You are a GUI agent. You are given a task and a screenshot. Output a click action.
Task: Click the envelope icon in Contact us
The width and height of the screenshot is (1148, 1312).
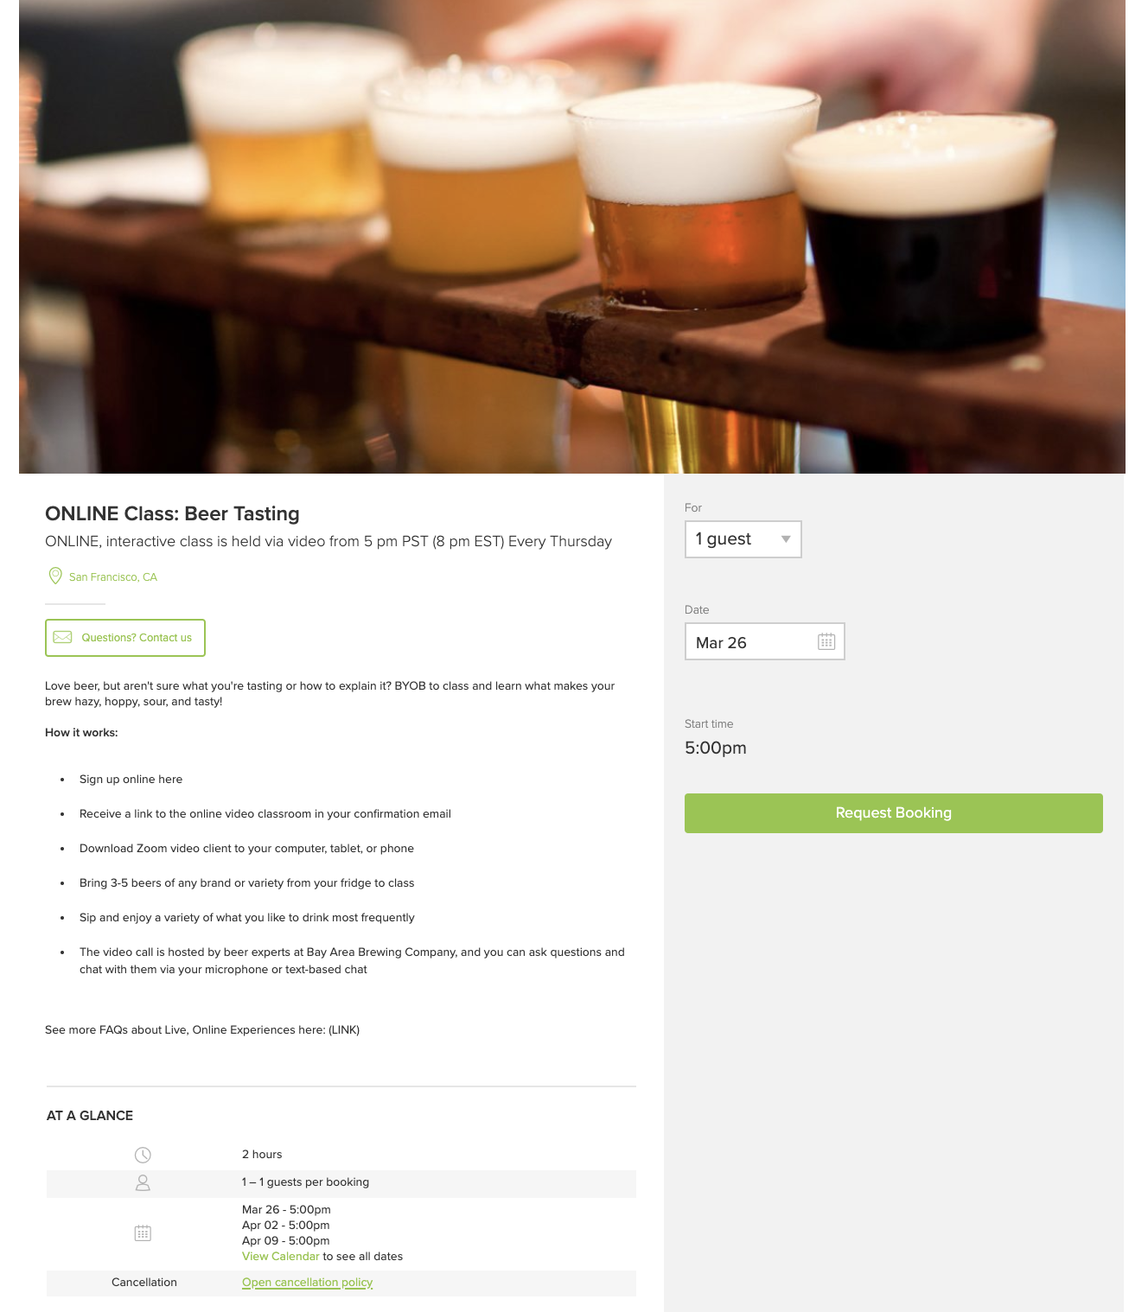coord(63,637)
